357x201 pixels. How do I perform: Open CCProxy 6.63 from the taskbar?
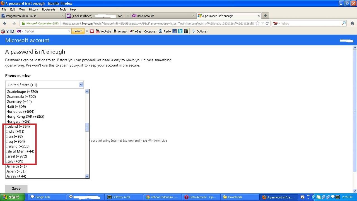[124, 197]
